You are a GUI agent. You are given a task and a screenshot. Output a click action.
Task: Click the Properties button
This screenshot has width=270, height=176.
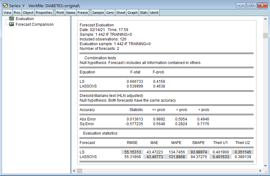point(44,13)
